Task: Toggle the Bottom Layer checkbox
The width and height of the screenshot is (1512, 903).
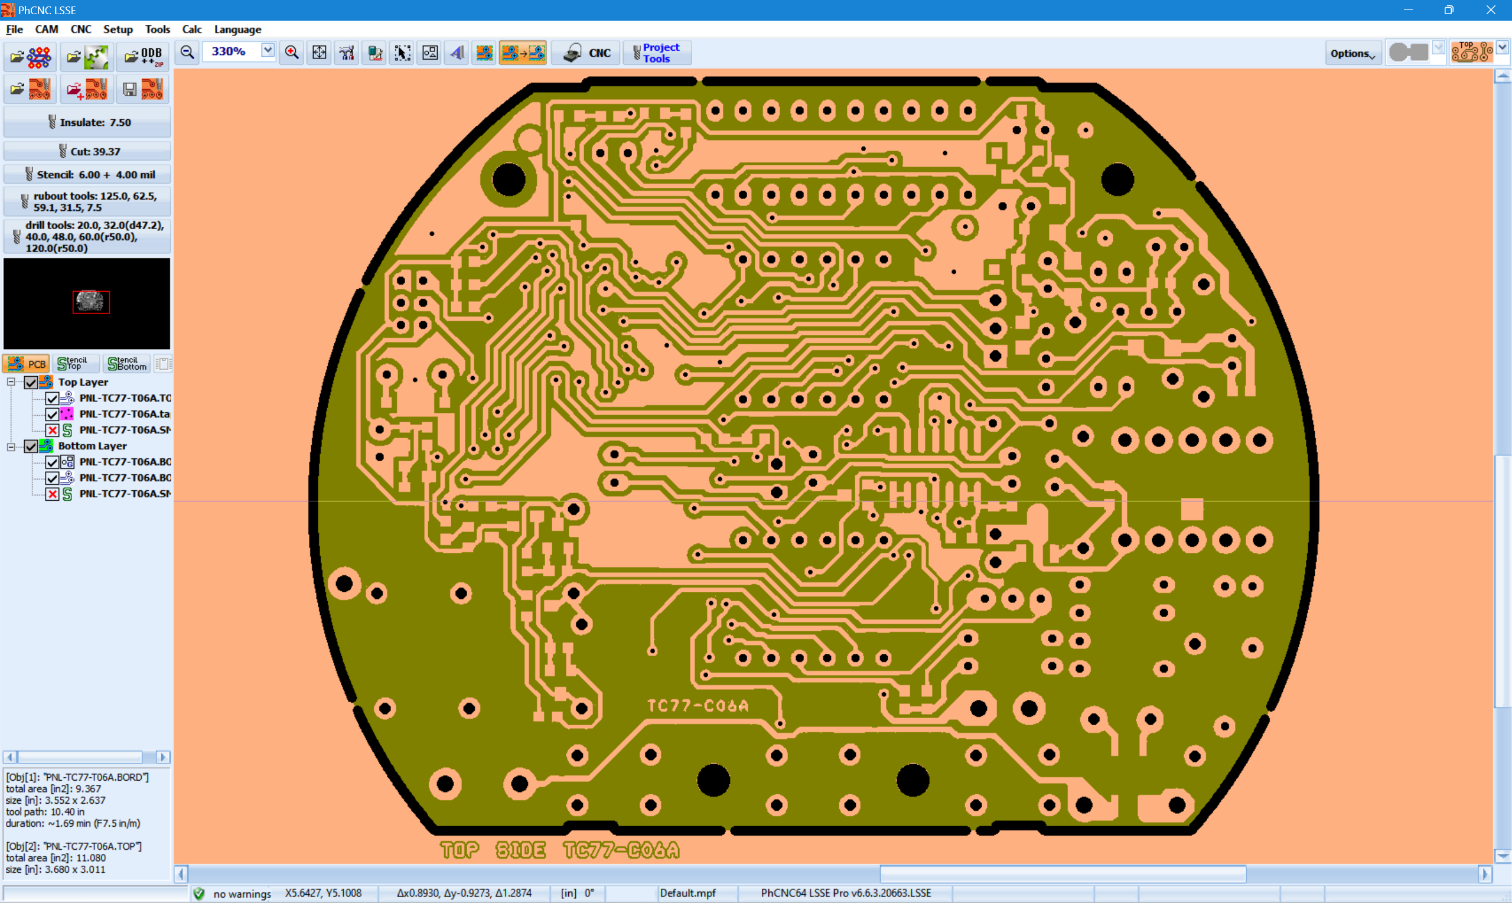Action: coord(31,446)
